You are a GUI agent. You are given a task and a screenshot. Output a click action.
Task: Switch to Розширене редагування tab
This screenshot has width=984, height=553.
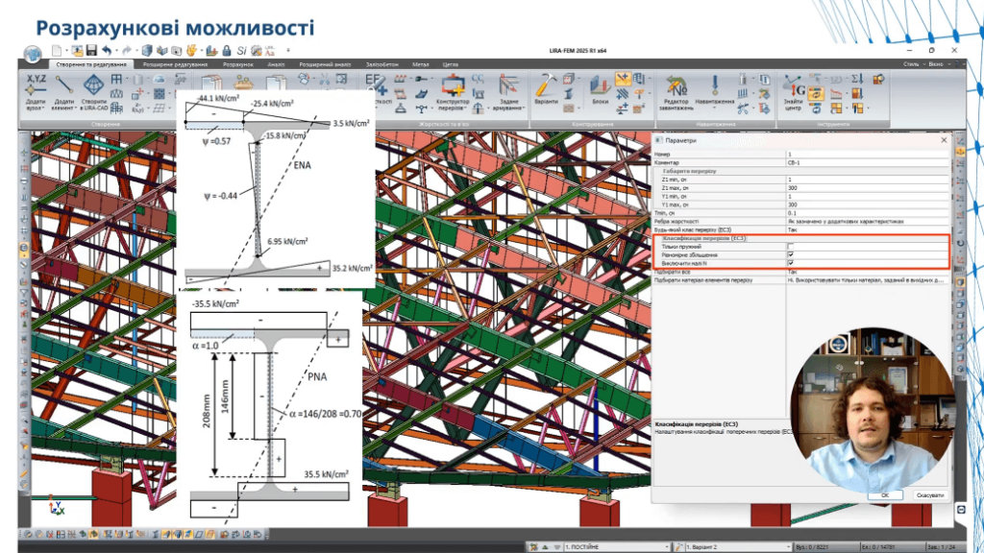[x=175, y=64]
